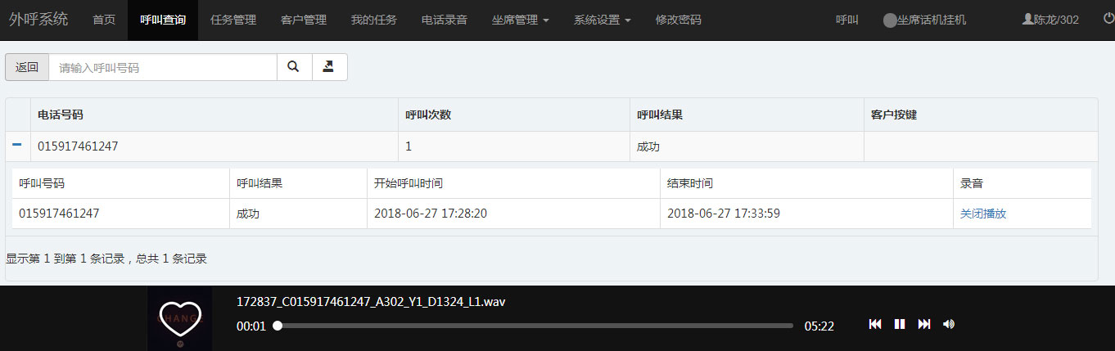Image resolution: width=1115 pixels, height=351 pixels.
Task: Click the search magnifier icon button
Action: 294,67
